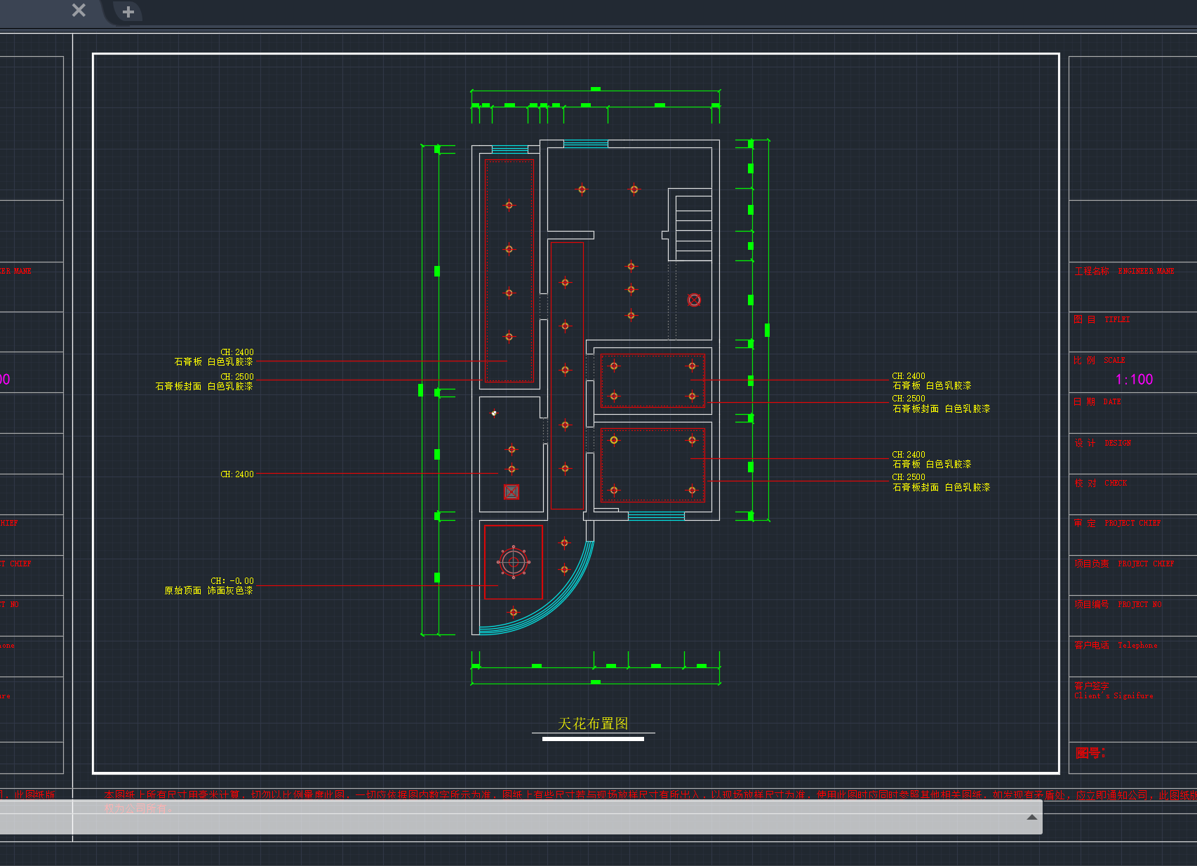Click the 图号 label in title block
Image resolution: width=1197 pixels, height=866 pixels.
[x=1090, y=753]
